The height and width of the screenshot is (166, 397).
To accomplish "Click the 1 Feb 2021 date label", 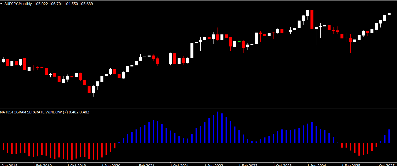I will (x=145, y=165).
